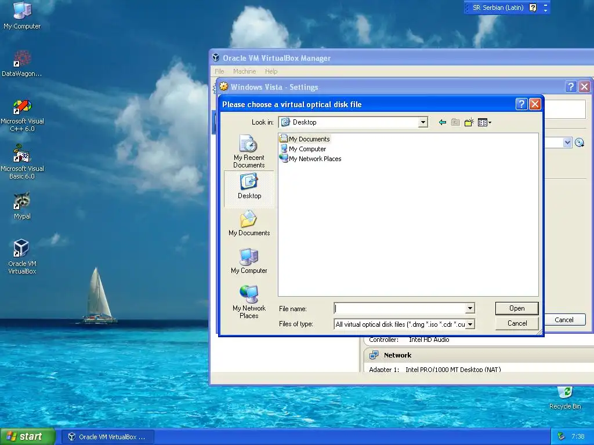Click the My Computer desktop icon
Image resolution: width=594 pixels, height=445 pixels.
[22, 16]
